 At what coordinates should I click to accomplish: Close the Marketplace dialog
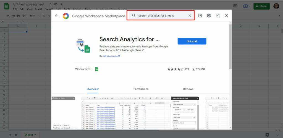(227, 16)
